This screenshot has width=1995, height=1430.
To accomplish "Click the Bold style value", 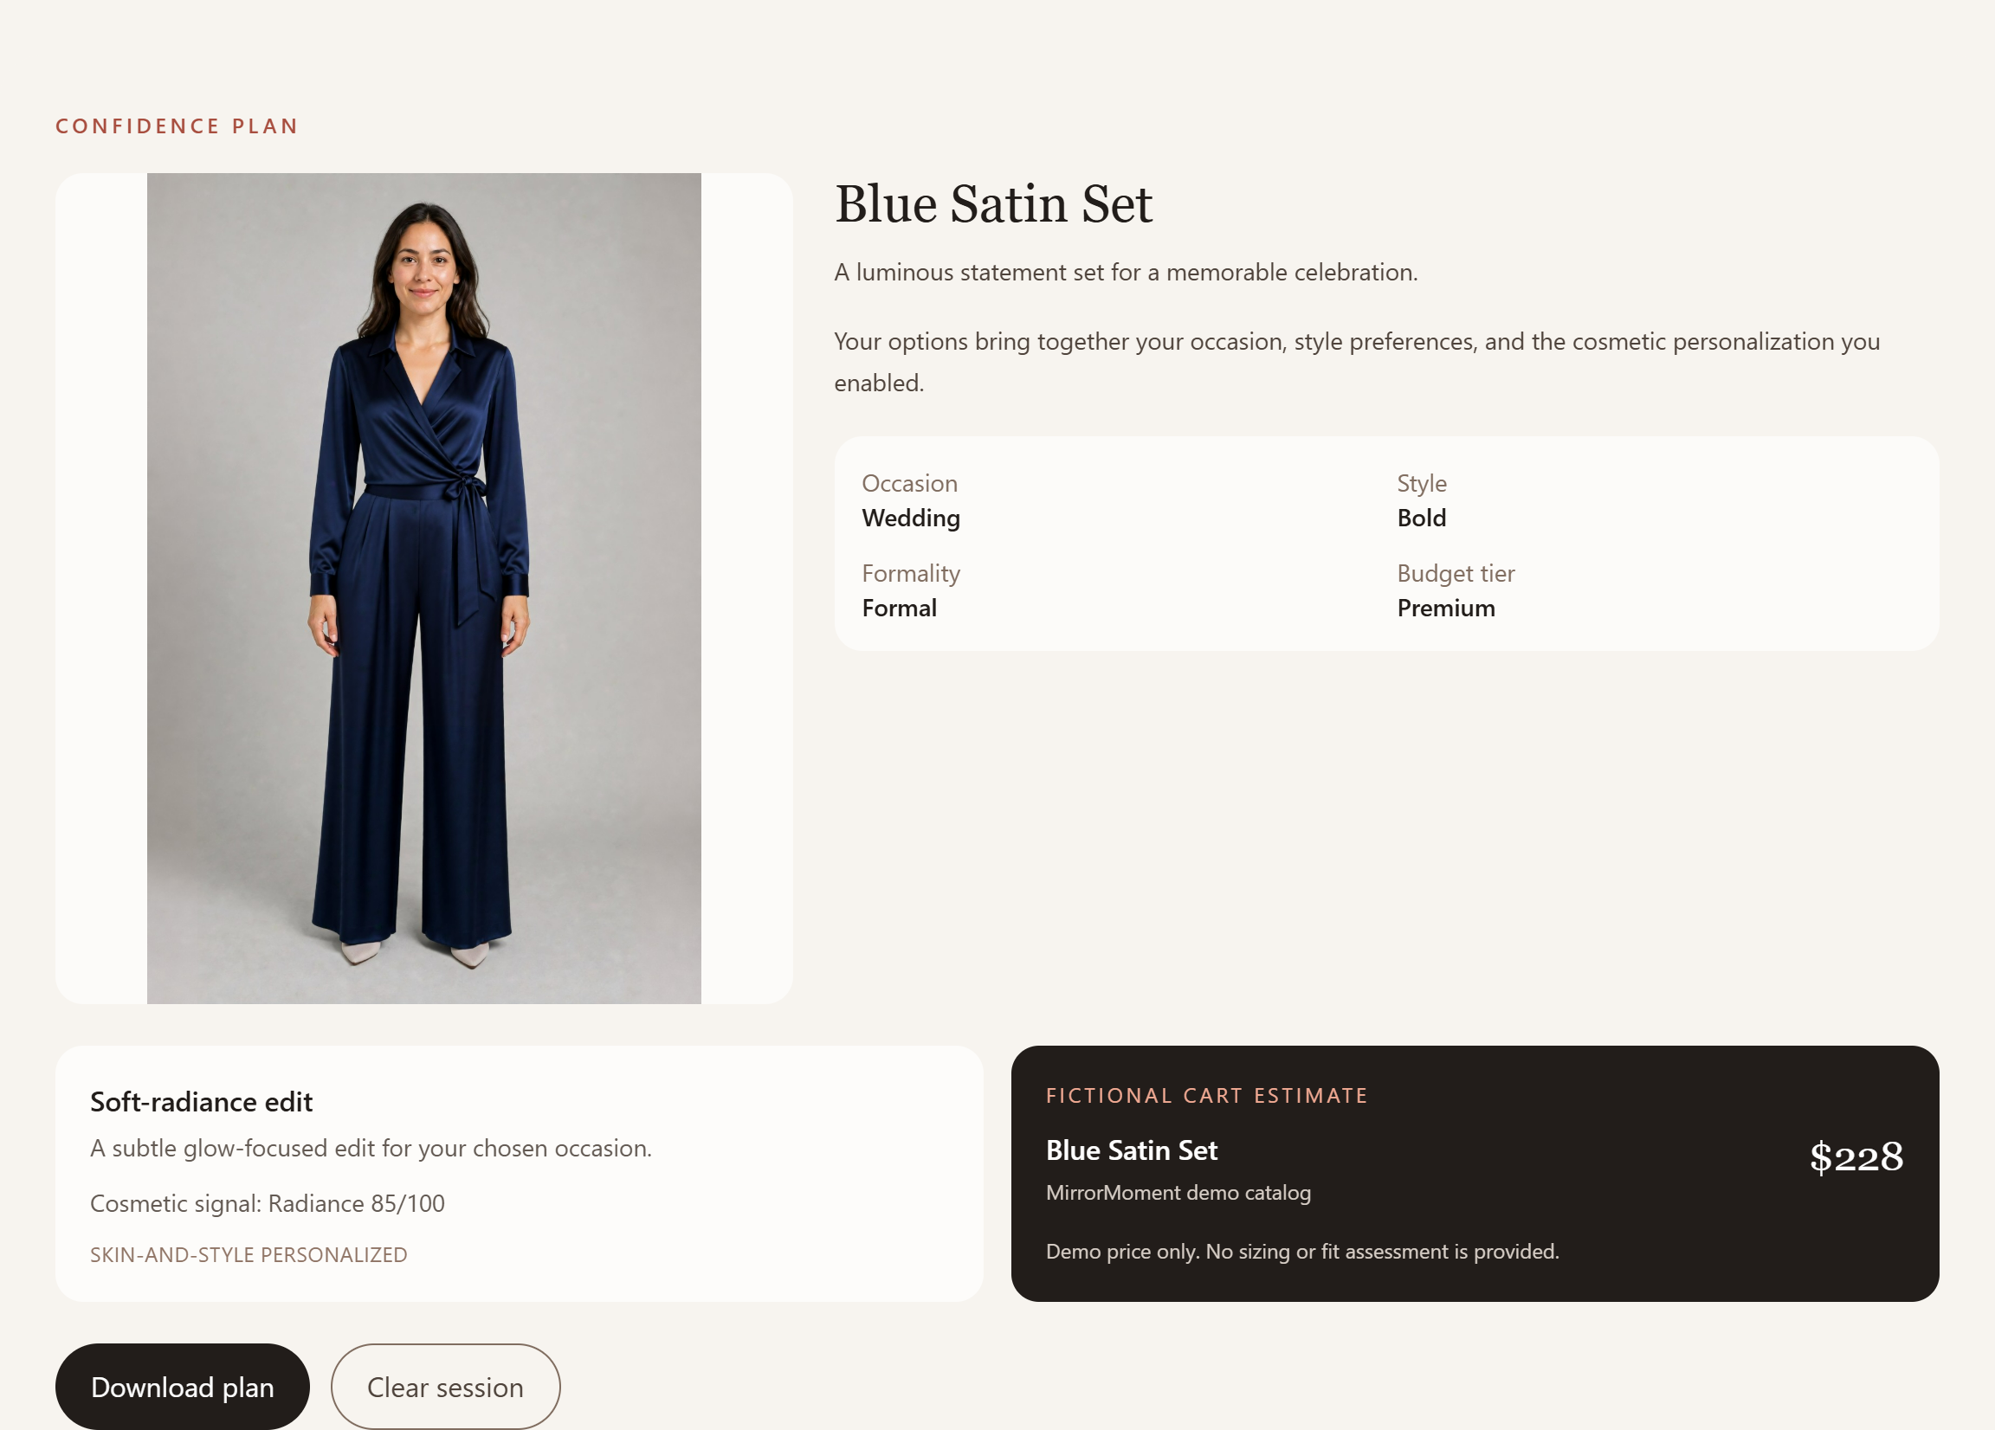I will point(1422,518).
